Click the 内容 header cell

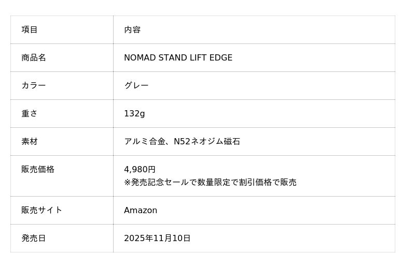[132, 30]
